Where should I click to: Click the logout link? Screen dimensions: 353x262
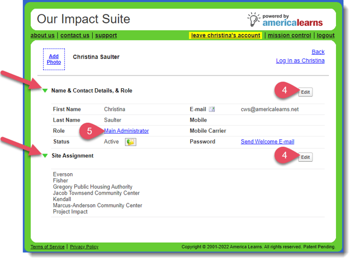326,36
